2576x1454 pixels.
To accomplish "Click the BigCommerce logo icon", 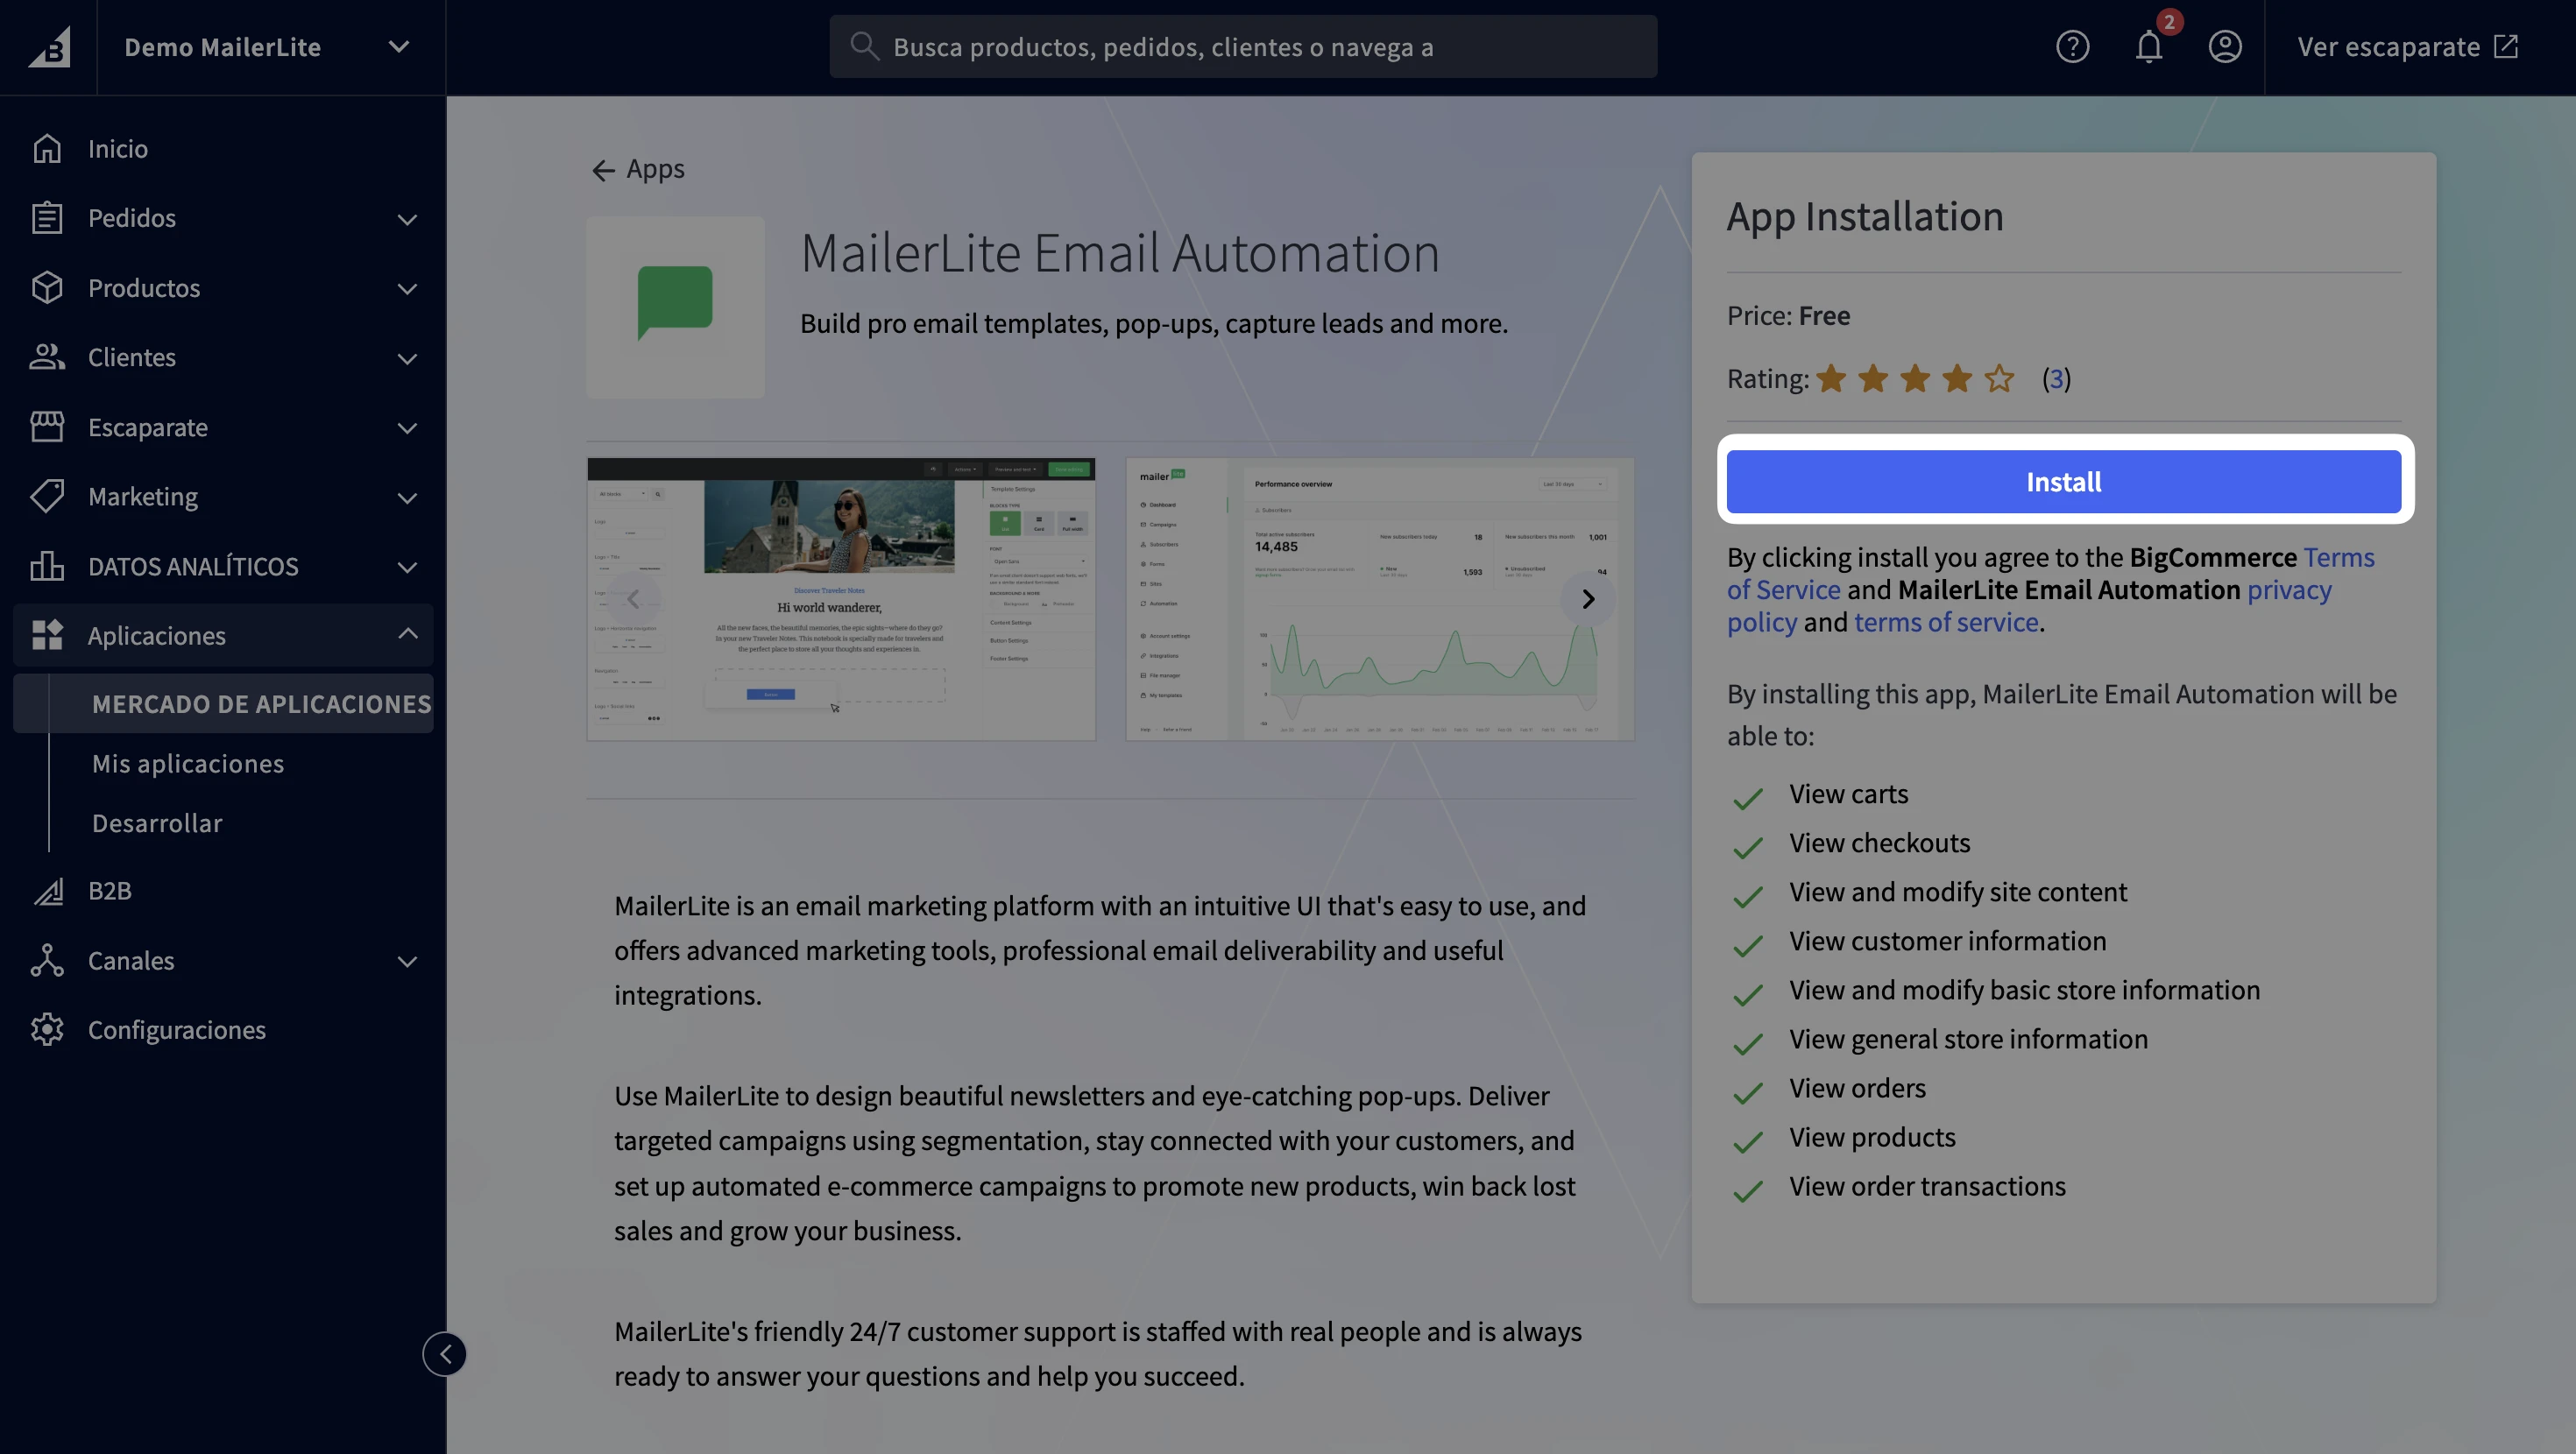I will pos(49,47).
